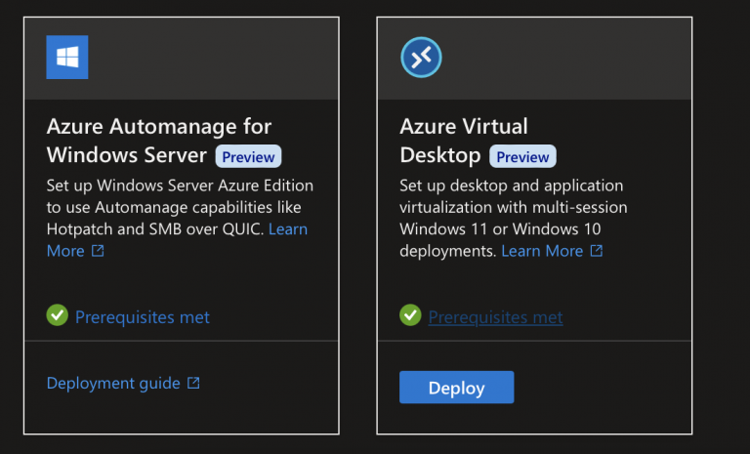Screen dimensions: 750x454
Task: Select the Azure Virtual Desktop title
Action: pos(464,141)
